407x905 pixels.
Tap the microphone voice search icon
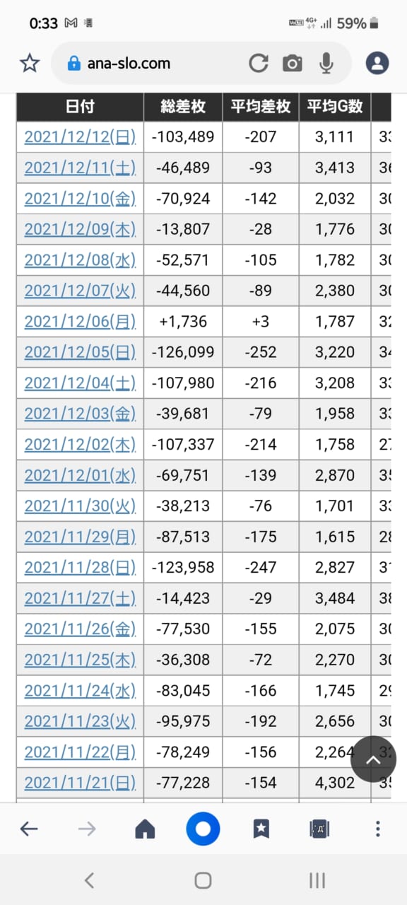326,64
